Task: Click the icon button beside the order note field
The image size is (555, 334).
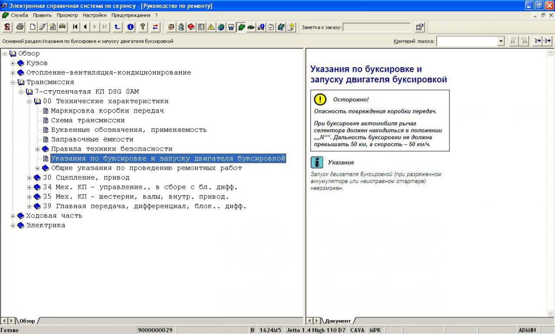Action: pos(419,27)
